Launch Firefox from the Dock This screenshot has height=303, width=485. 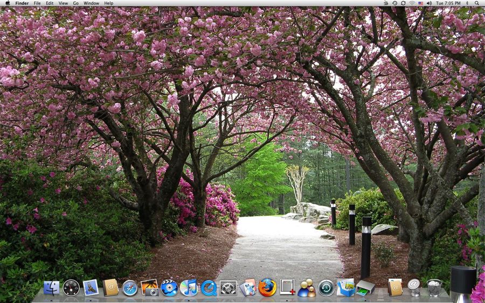(x=267, y=287)
